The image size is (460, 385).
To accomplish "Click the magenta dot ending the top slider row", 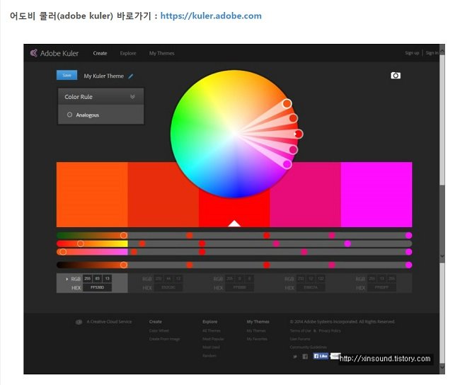I will tap(408, 236).
